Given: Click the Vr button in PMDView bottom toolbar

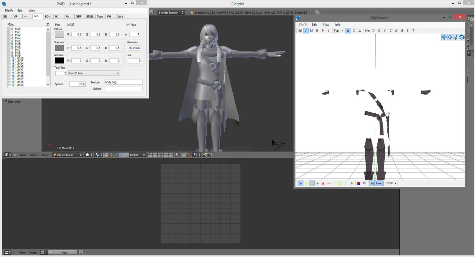Looking at the screenshot, I should tap(364, 183).
